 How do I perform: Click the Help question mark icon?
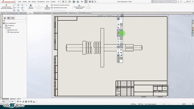(181, 2)
